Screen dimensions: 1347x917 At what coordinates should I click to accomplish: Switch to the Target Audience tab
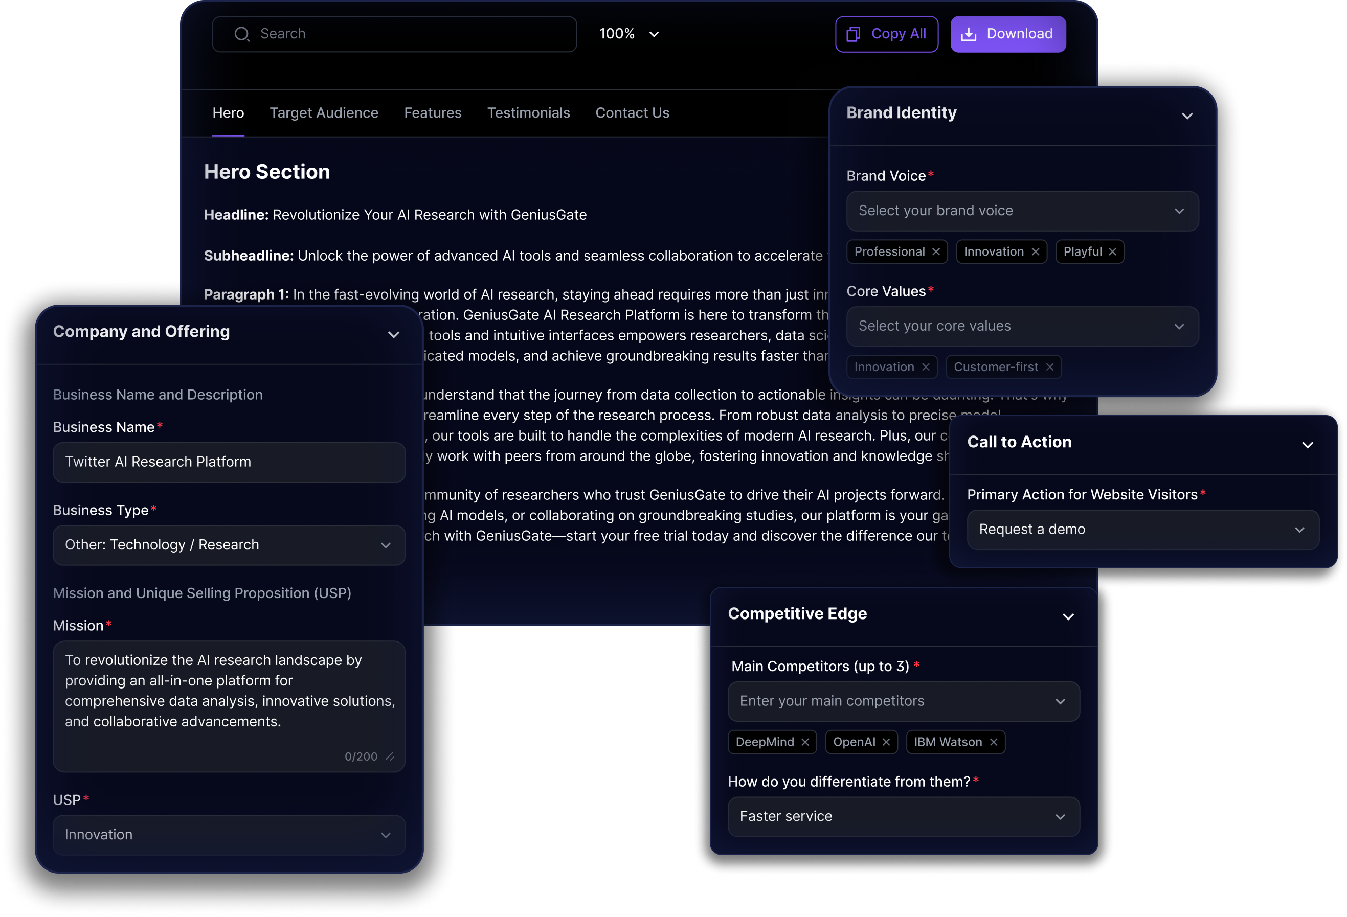pos(323,113)
